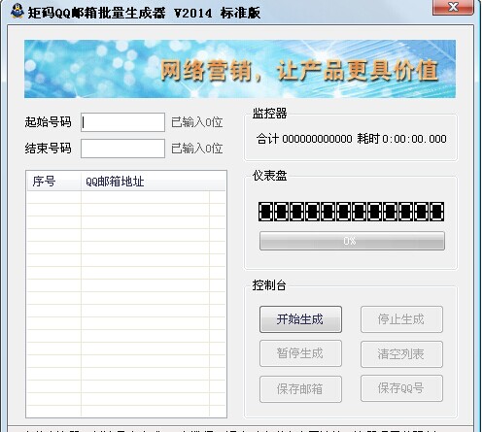
Task: Click 已输入0位 beside 结束号码
Action: 197,149
